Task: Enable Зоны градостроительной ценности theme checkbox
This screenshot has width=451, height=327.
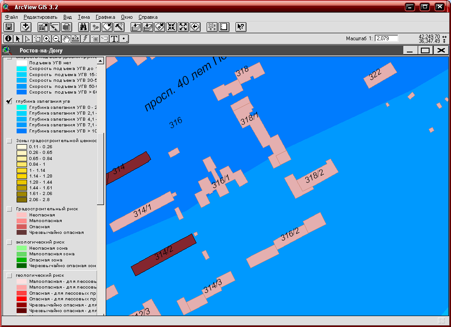Action: pos(9,141)
